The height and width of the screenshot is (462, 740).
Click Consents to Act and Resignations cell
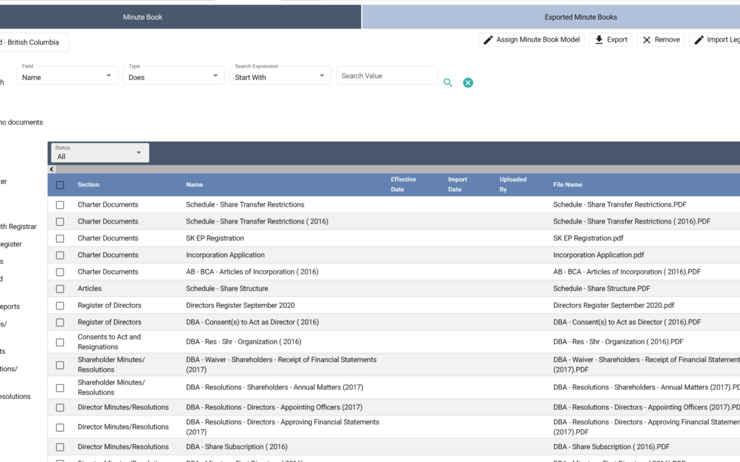109,342
